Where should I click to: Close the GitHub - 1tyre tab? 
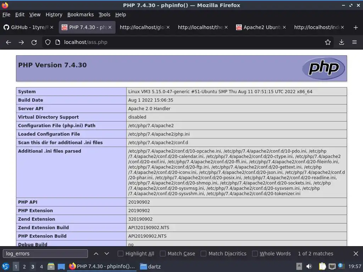(x=52, y=27)
